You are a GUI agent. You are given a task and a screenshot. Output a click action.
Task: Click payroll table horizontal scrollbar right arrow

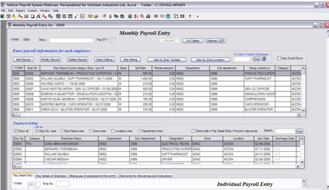pyautogui.click(x=299, y=115)
